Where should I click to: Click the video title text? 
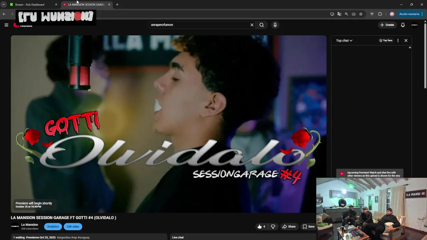pyautogui.click(x=63, y=218)
